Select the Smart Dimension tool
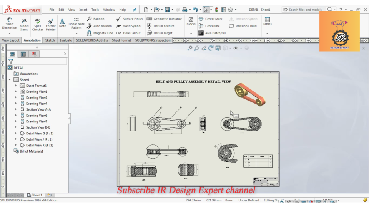Image resolution: width=369 pixels, height=208 pixels. 10,23
